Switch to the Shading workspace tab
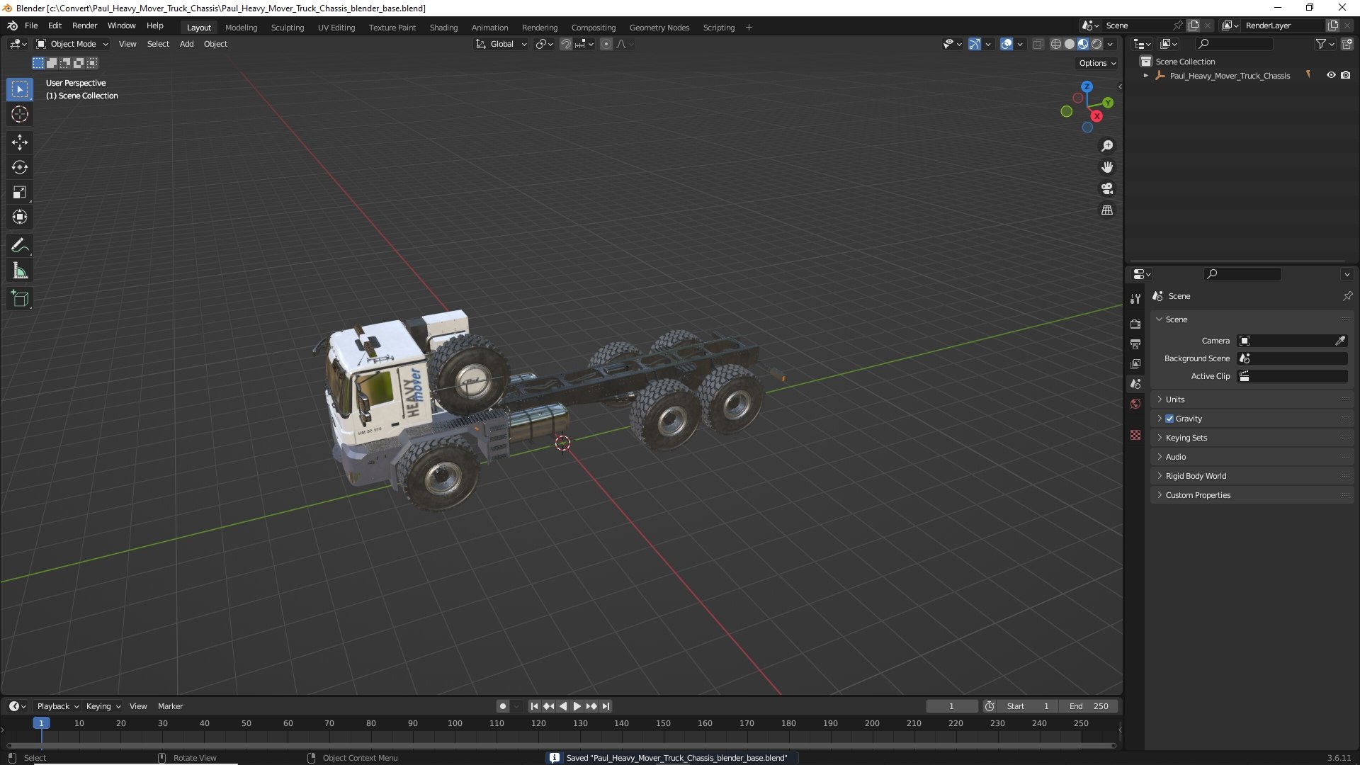Image resolution: width=1360 pixels, height=765 pixels. tap(443, 28)
